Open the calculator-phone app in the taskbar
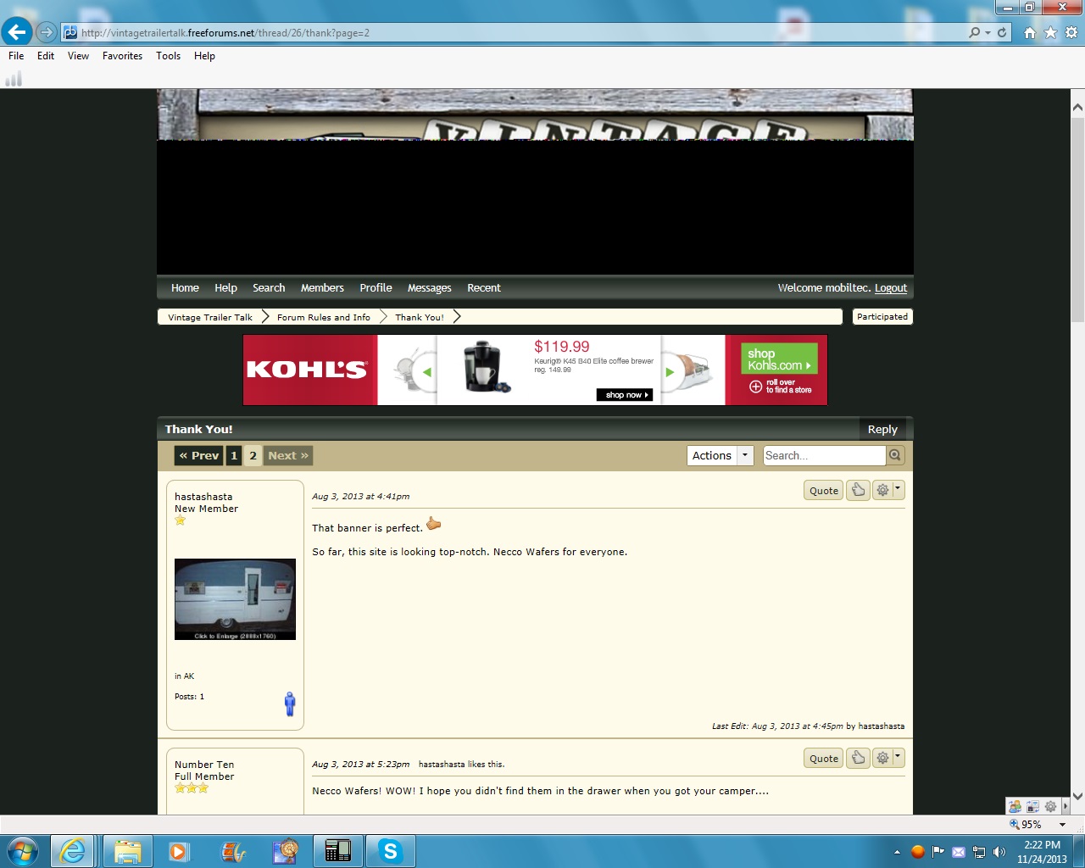The image size is (1085, 868). (337, 850)
